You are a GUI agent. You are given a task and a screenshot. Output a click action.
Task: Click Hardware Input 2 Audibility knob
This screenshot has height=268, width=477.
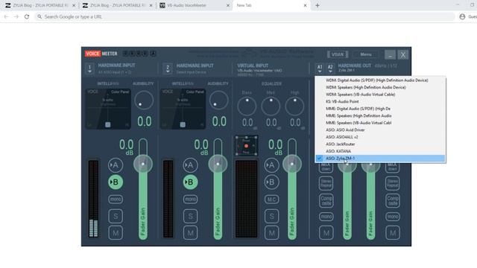pos(218,100)
